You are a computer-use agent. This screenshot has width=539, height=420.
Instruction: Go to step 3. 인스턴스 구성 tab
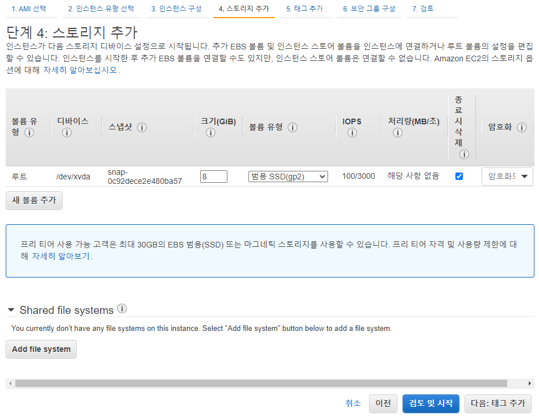pos(176,9)
